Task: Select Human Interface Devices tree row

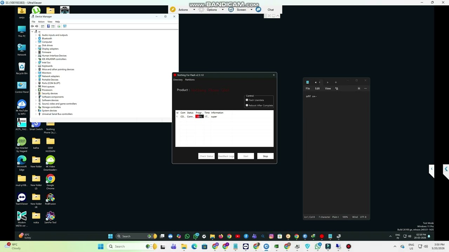Action: 54,56
